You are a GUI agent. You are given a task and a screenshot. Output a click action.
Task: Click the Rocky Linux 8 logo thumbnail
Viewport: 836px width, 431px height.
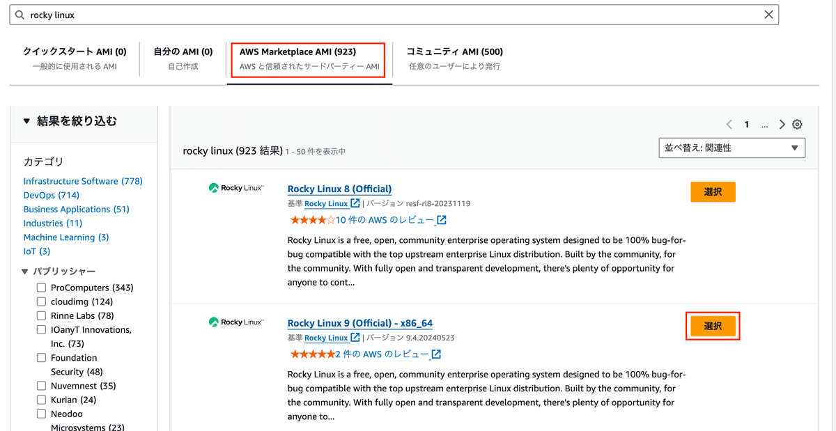click(x=236, y=188)
